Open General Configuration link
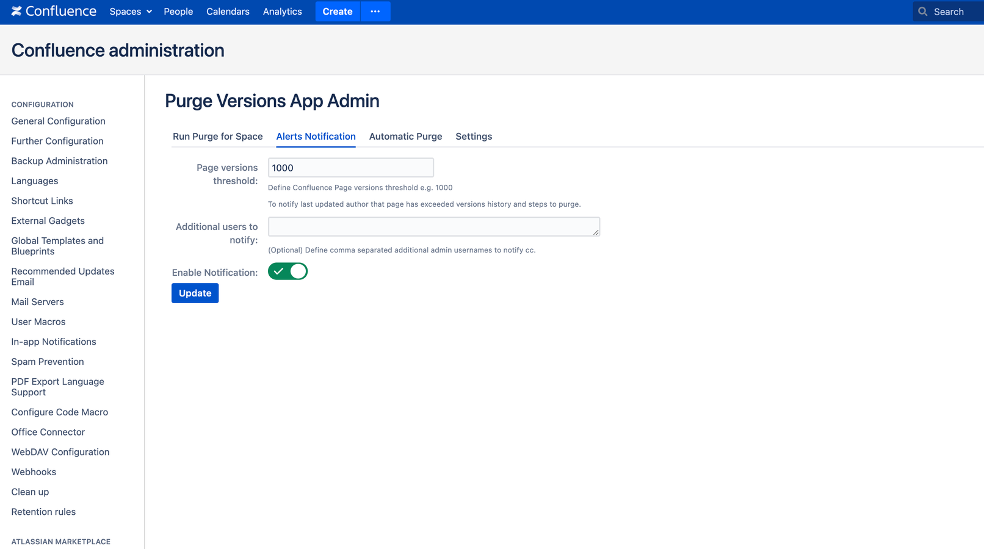Viewport: 984px width, 549px height. 58,121
